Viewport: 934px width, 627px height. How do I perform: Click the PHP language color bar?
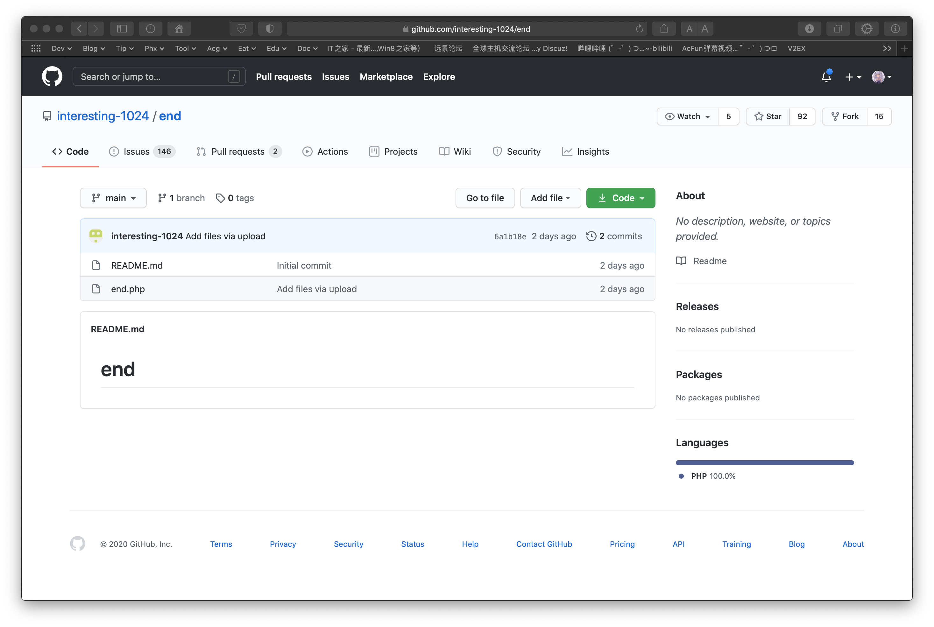[764, 463]
